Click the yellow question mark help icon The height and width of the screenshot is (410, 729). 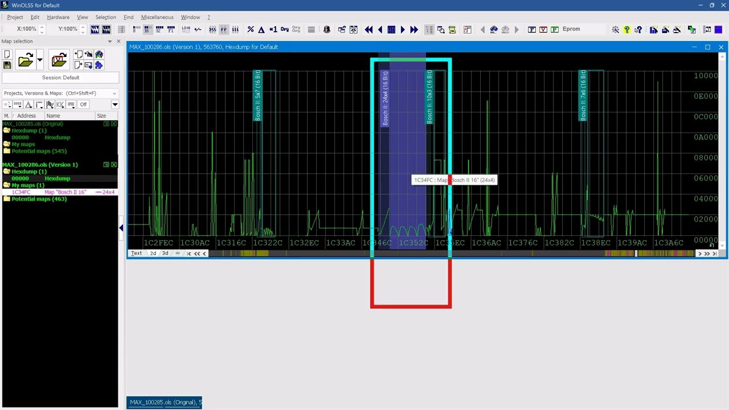tap(626, 30)
